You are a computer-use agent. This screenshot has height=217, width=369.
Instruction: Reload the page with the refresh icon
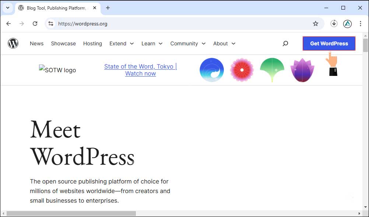coord(35,24)
